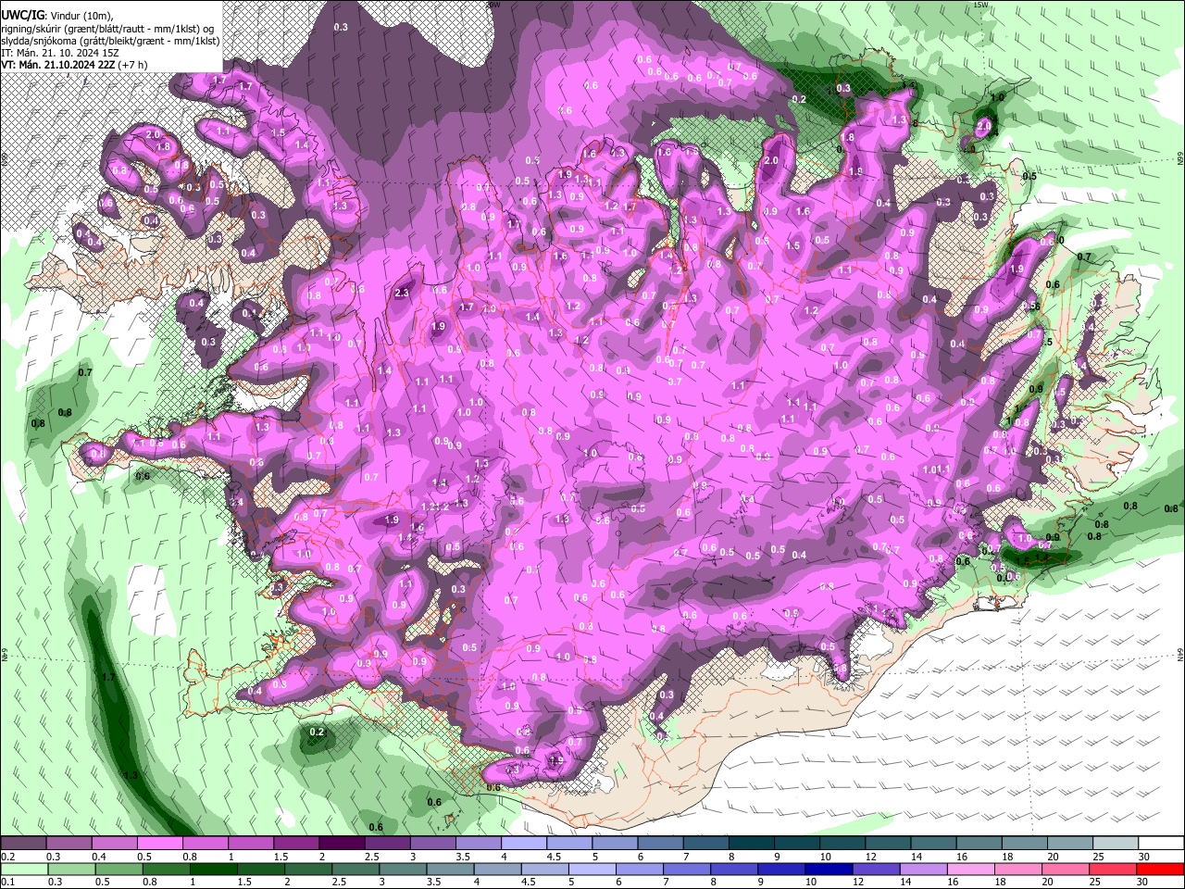1185x889 pixels.
Task: Click the 'slydda/snjókoma (grátt/bleikt/grænt - mm/1klst)' line
Action: click(110, 41)
